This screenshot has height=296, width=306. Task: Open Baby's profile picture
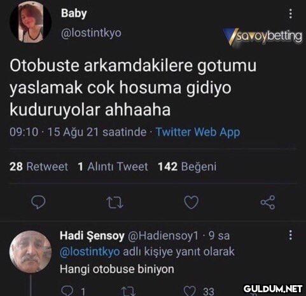point(31,22)
